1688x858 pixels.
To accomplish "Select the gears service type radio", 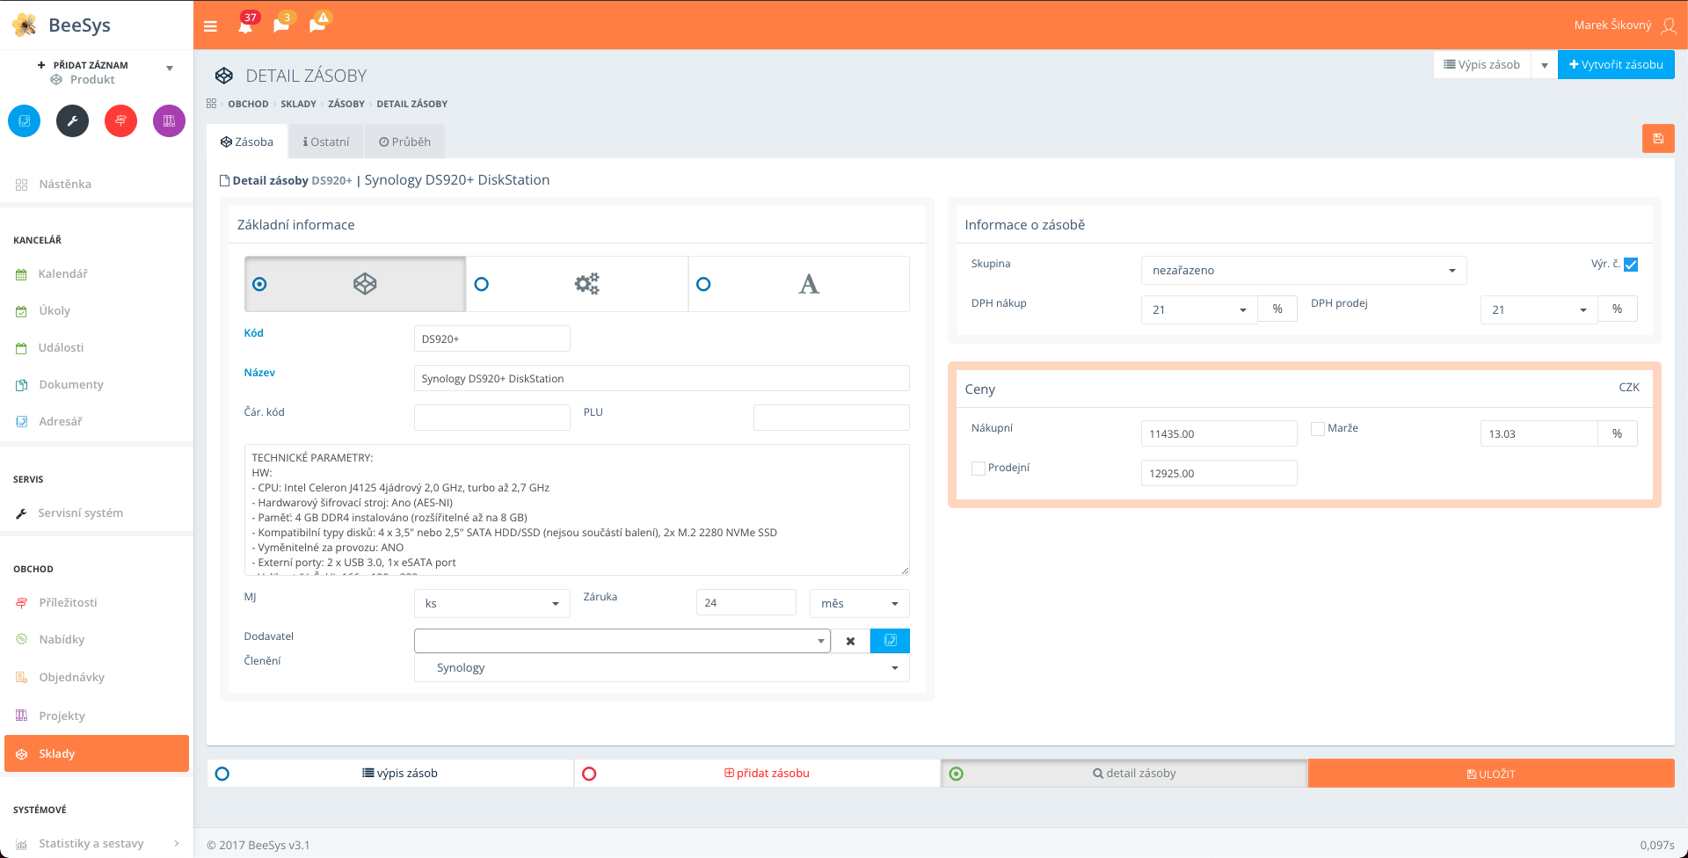I will point(481,284).
